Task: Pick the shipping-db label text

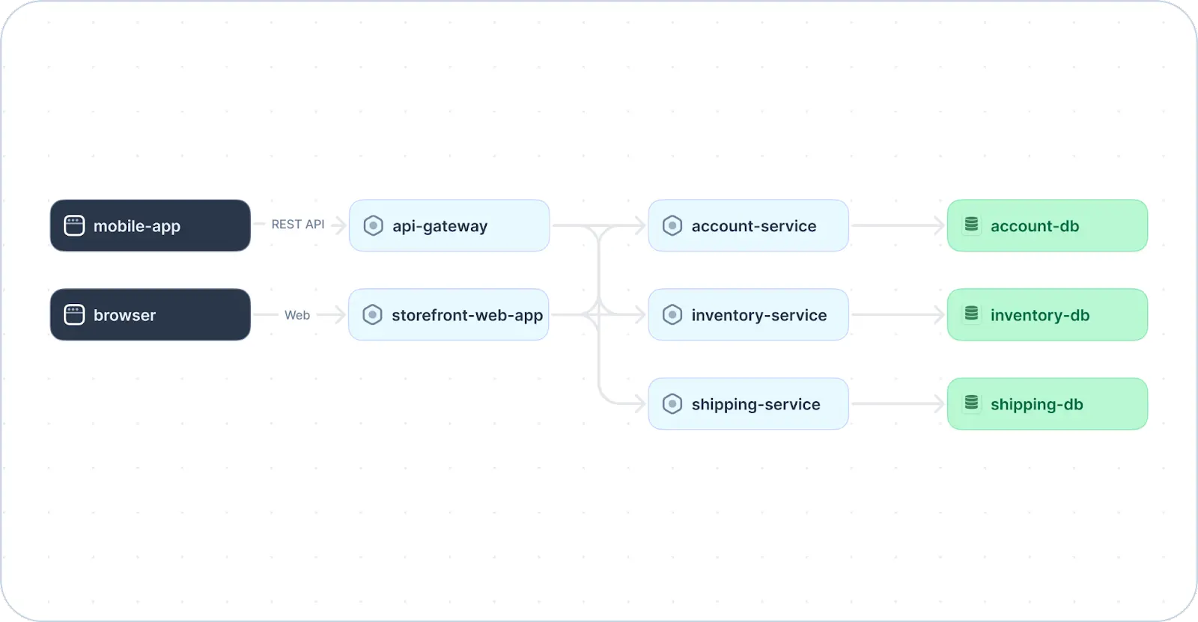Action: point(1036,404)
